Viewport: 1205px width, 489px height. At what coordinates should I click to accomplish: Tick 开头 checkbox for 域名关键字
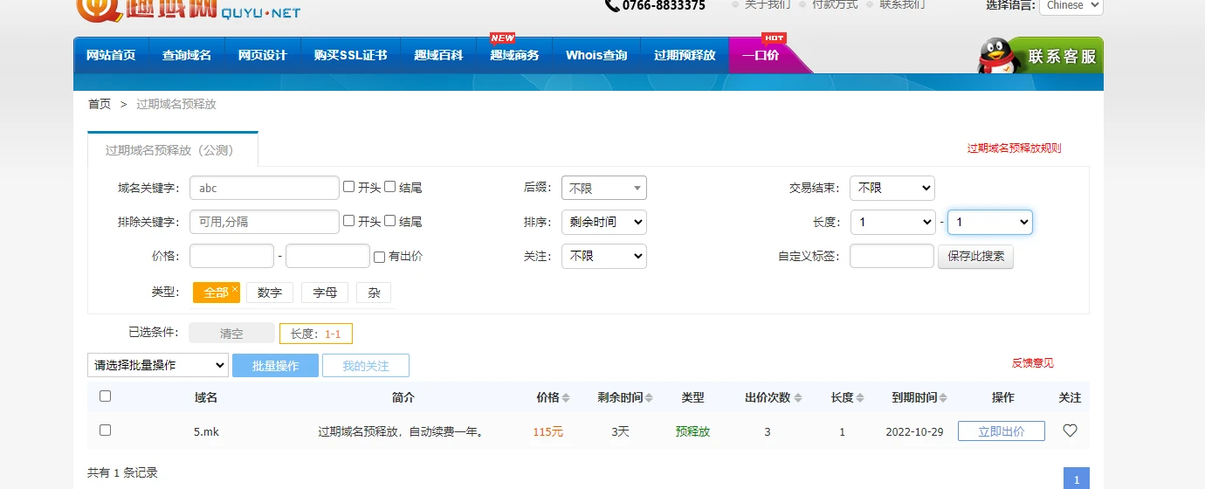click(x=349, y=187)
